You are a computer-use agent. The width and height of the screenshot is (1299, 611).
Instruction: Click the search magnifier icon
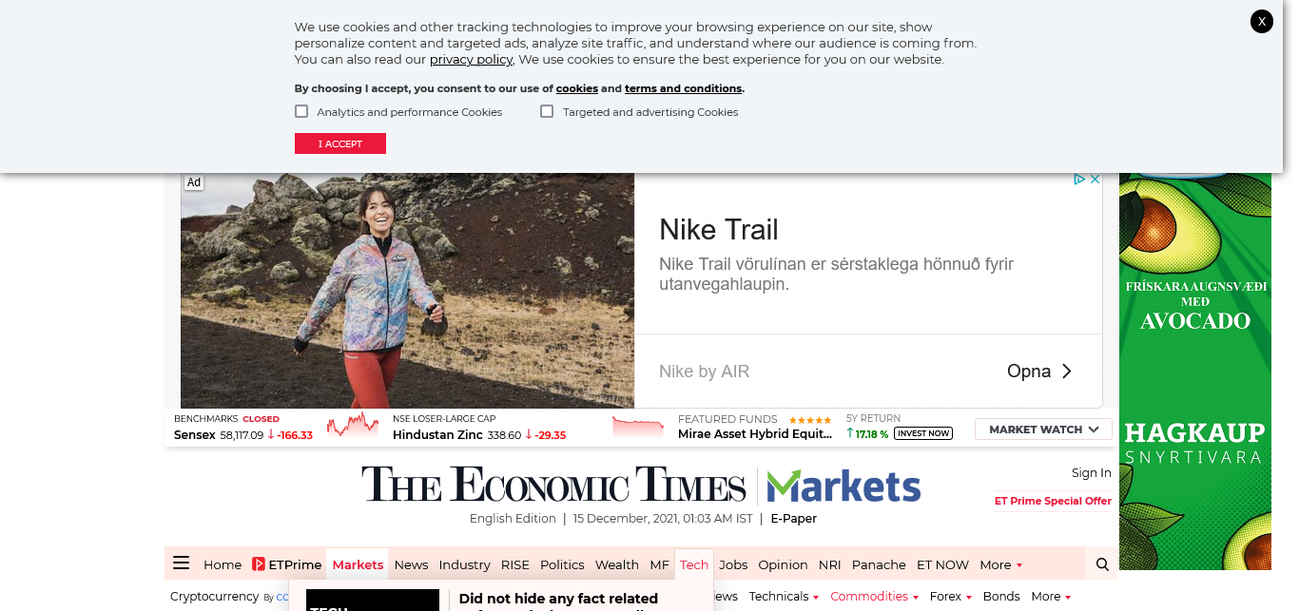tap(1102, 564)
